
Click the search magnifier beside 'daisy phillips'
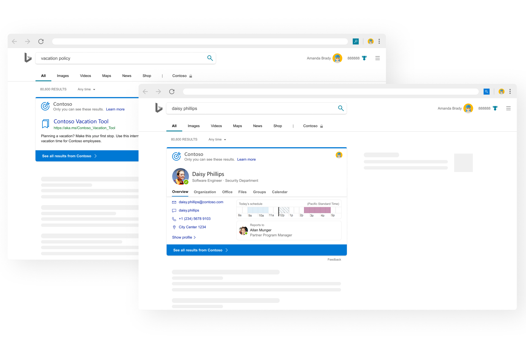341,108
